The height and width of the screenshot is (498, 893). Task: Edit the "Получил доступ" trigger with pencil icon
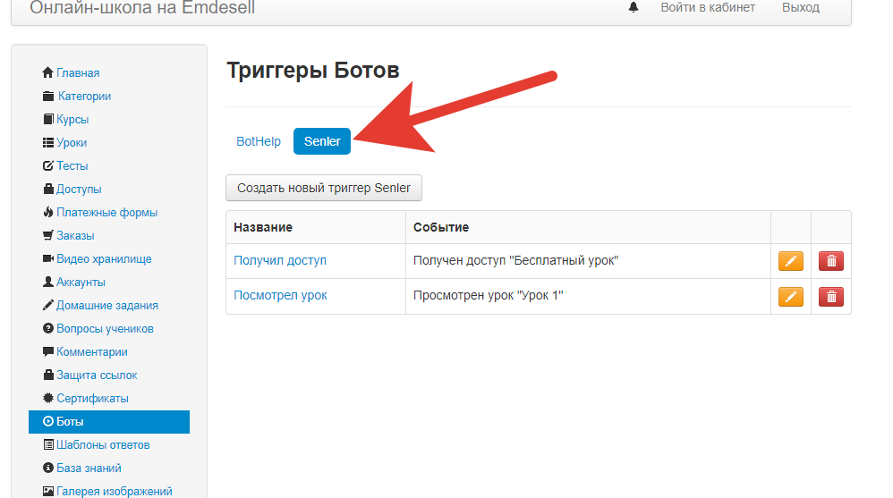(x=790, y=261)
